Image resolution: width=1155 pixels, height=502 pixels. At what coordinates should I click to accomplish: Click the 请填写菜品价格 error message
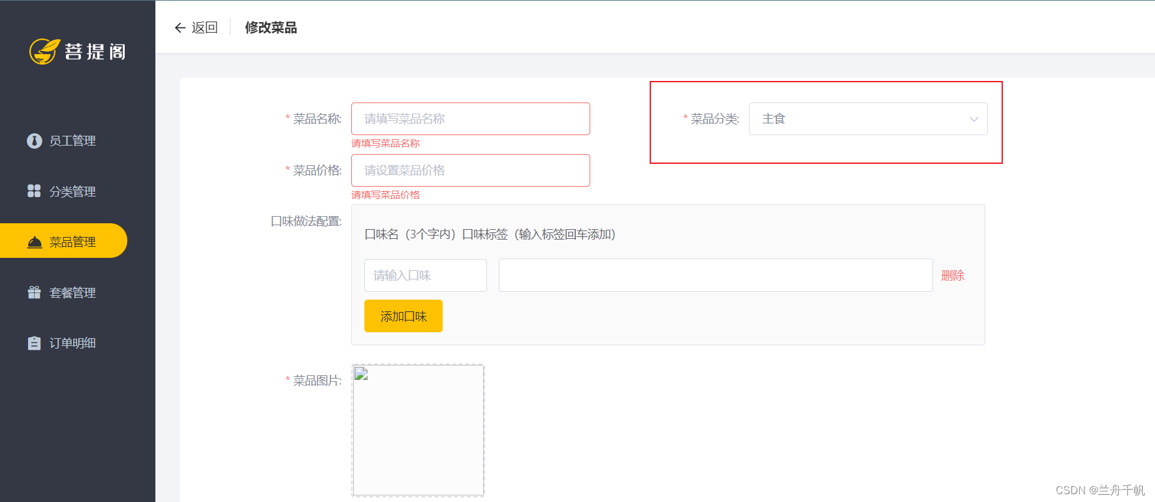[x=385, y=195]
